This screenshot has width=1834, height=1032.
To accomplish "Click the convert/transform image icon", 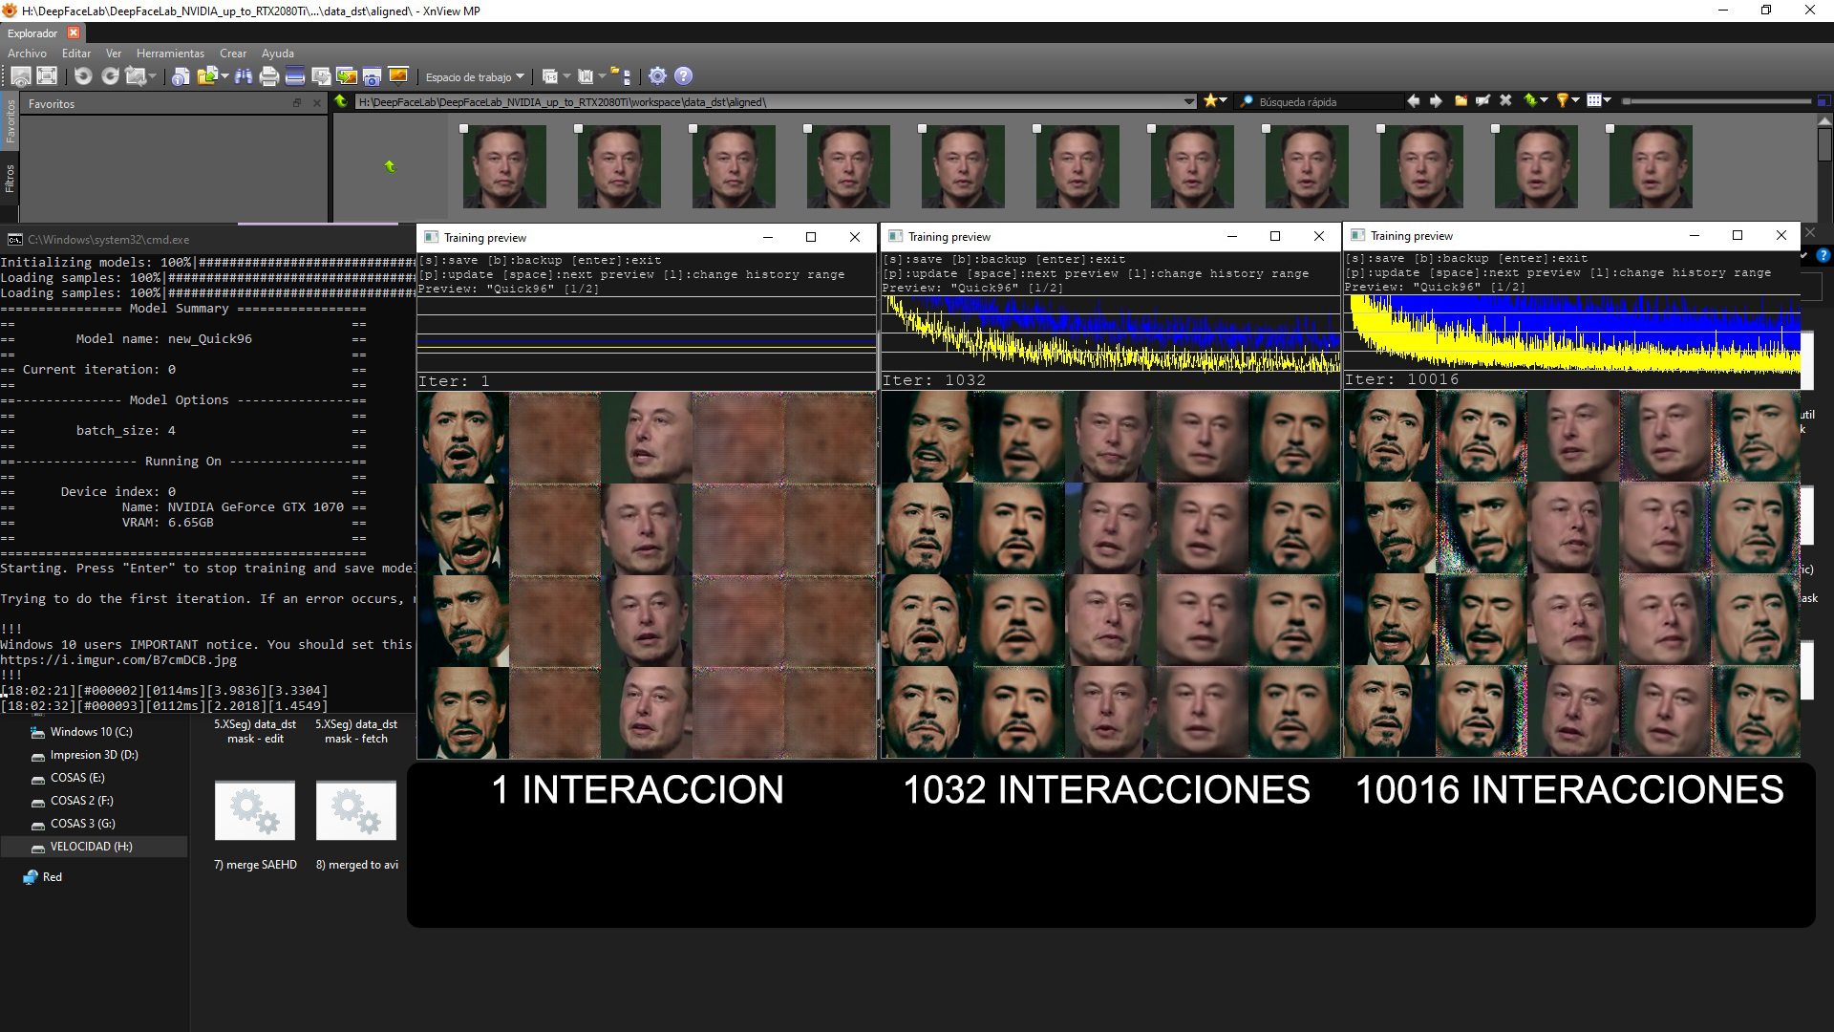I will click(x=136, y=76).
